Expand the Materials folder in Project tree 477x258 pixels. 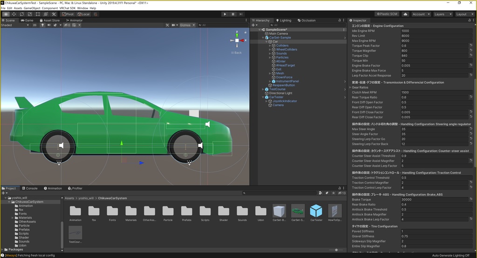click(13, 218)
